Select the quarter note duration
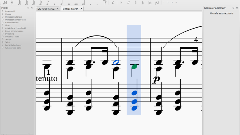The height and width of the screenshot is (135, 240). tap(55, 2)
